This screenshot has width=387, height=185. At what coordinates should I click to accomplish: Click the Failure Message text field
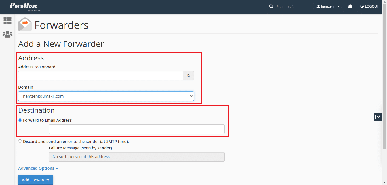(x=136, y=157)
